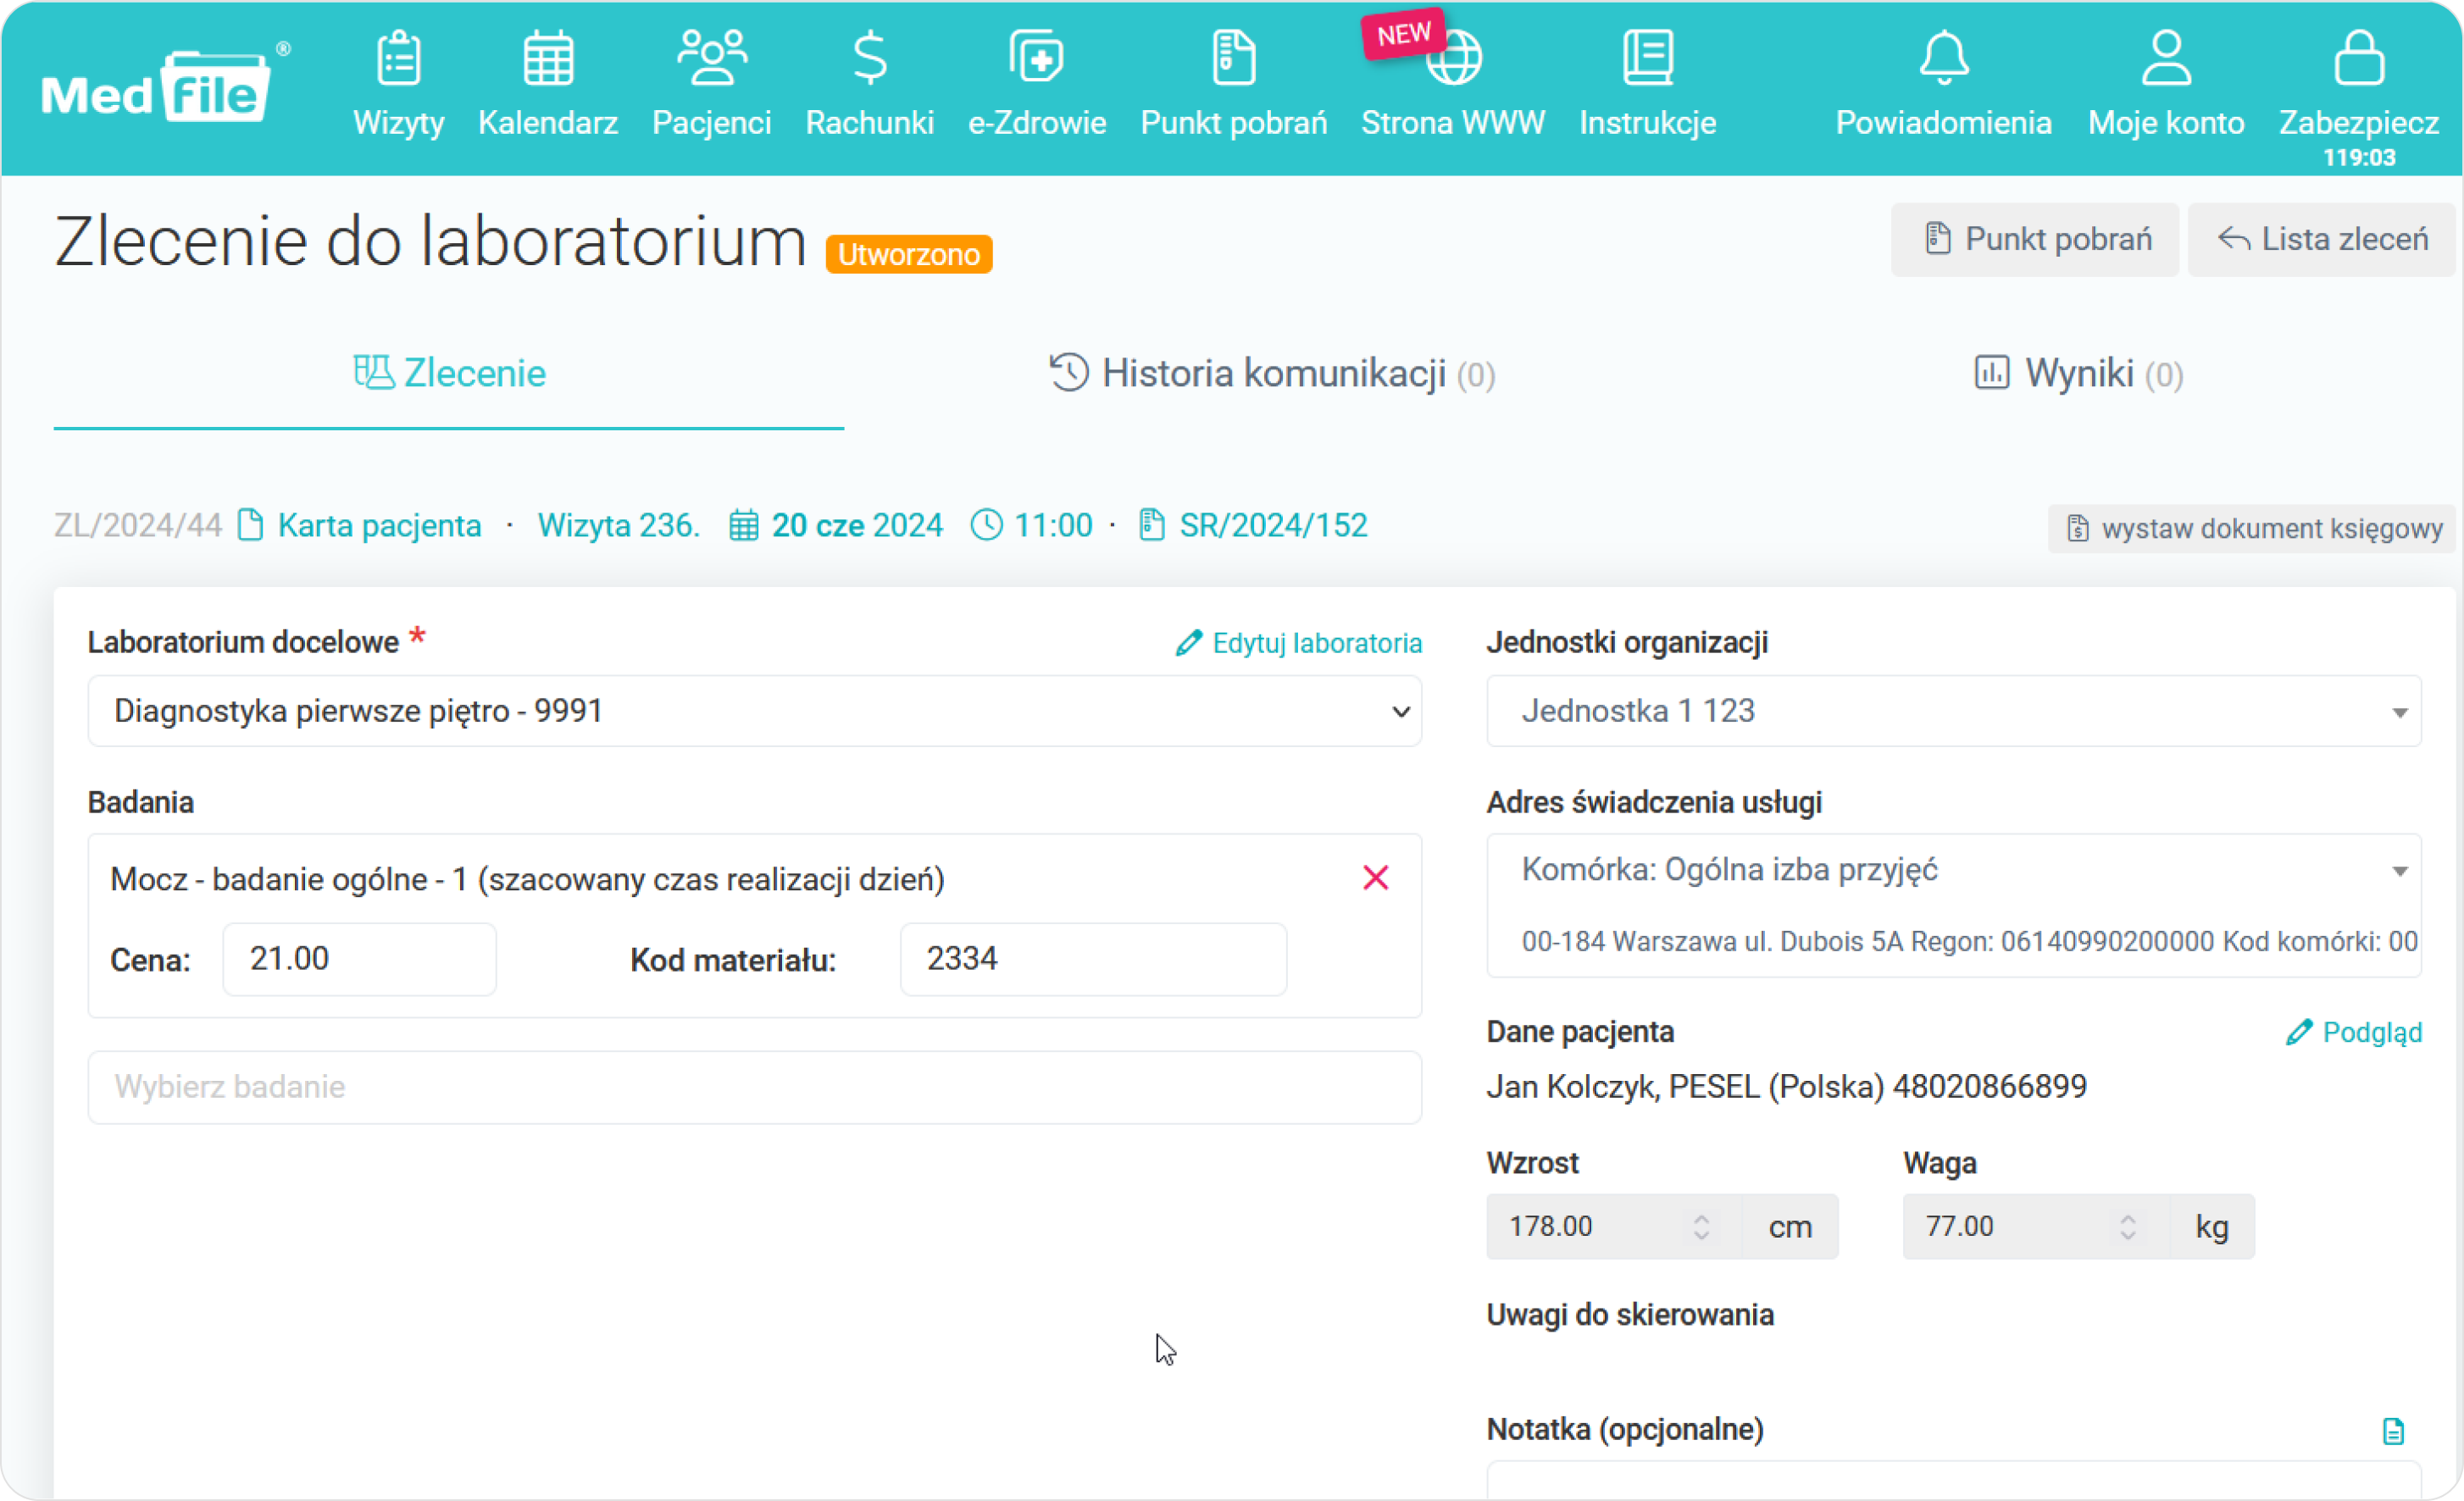Image resolution: width=2464 pixels, height=1501 pixels.
Task: Open Historia komunikacji tab
Action: (x=1271, y=373)
